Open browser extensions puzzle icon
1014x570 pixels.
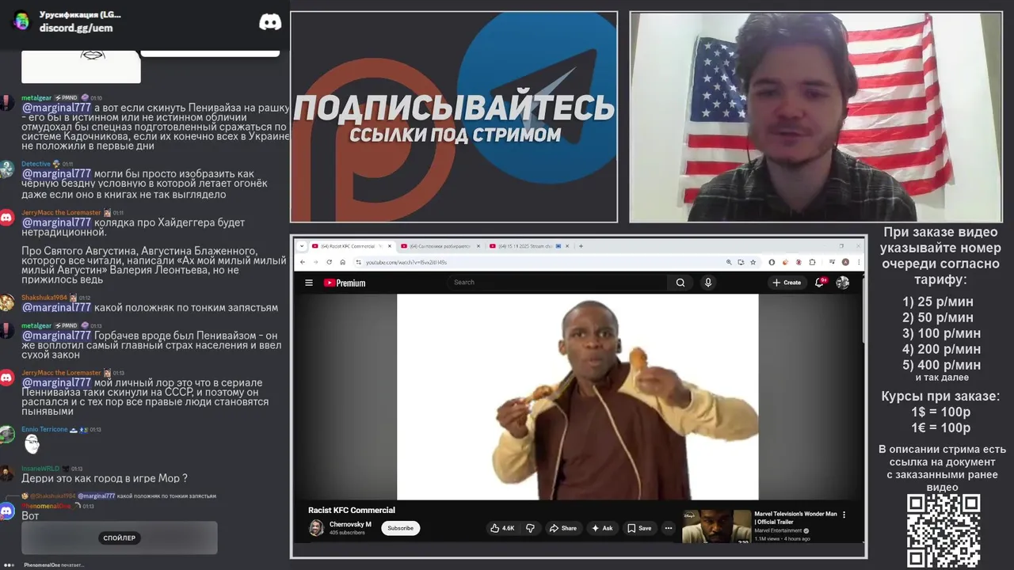812,262
